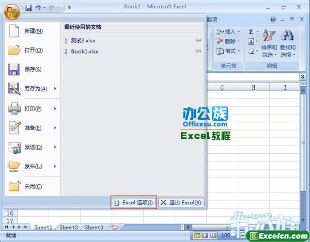The image size is (310, 242).
Task: Click the vertical scrollbar up arrow
Action: [303, 90]
